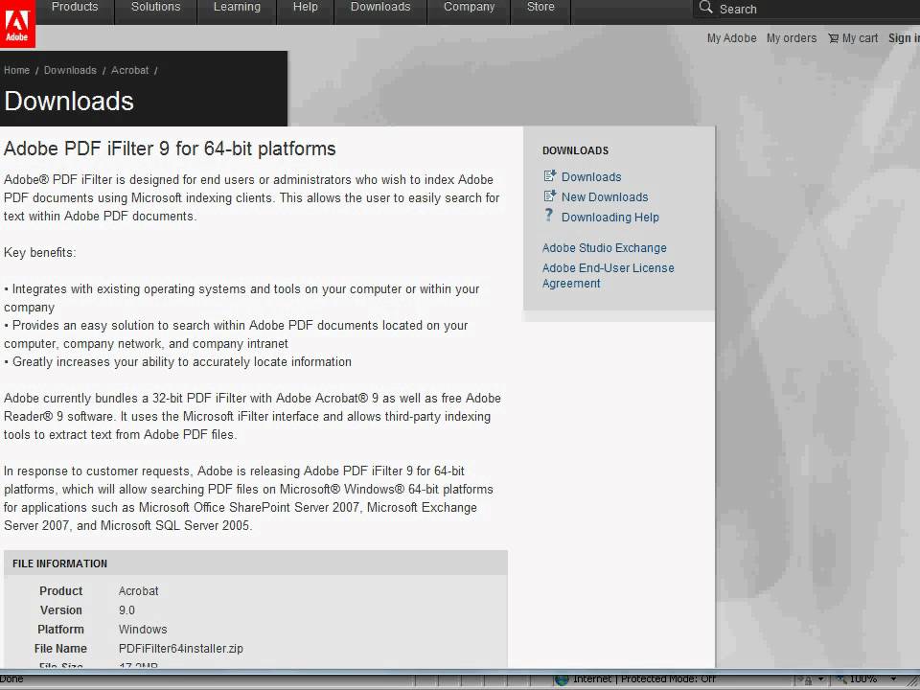Image resolution: width=920 pixels, height=690 pixels.
Task: Open the My Adobe link
Action: point(731,38)
